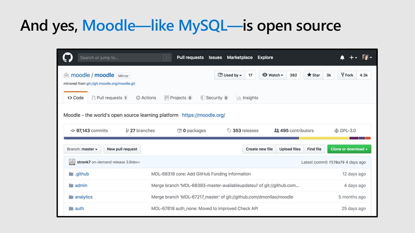This screenshot has height=233, width=415.
Task: Click the branches icon
Action: [127, 131]
